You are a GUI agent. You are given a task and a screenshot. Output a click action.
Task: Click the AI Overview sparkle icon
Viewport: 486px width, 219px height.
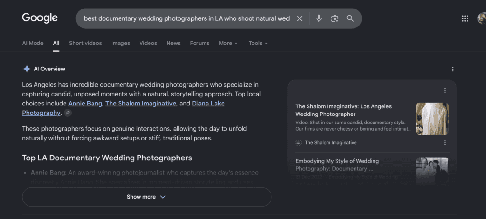click(27, 69)
